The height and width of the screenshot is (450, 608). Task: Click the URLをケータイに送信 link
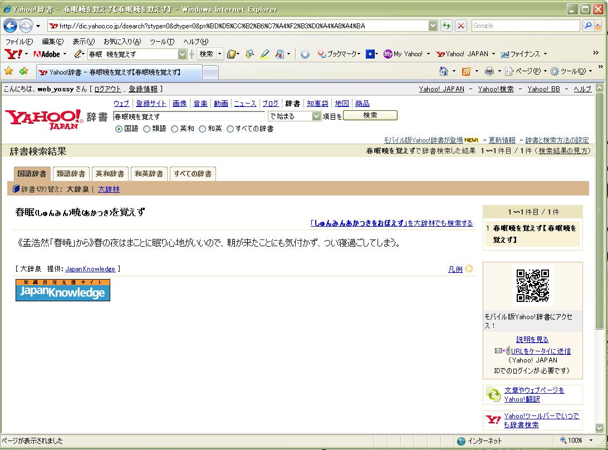click(x=541, y=351)
